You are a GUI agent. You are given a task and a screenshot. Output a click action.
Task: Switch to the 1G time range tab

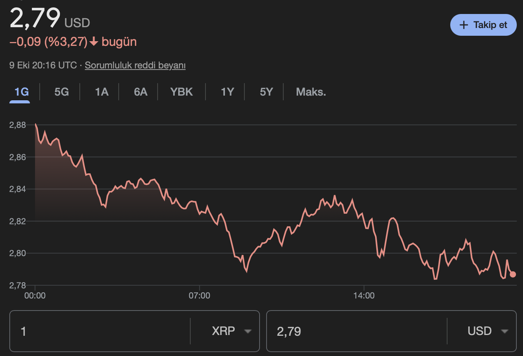(x=22, y=92)
